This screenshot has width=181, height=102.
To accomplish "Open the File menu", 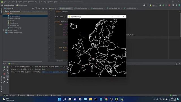I will [x=5, y=2].
